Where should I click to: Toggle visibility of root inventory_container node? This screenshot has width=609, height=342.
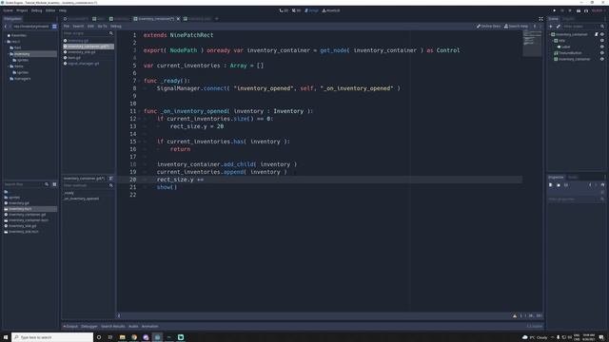[x=602, y=34]
